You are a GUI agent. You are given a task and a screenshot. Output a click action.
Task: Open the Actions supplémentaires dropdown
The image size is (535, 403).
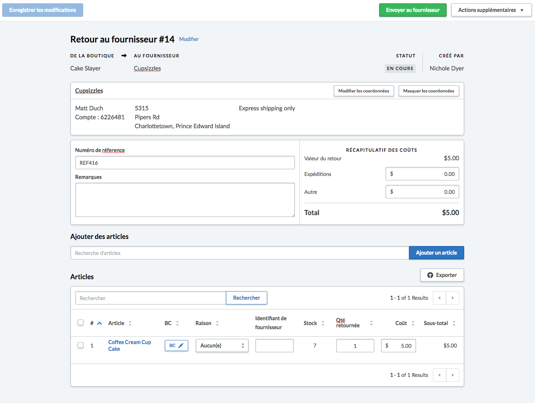pyautogui.click(x=491, y=10)
